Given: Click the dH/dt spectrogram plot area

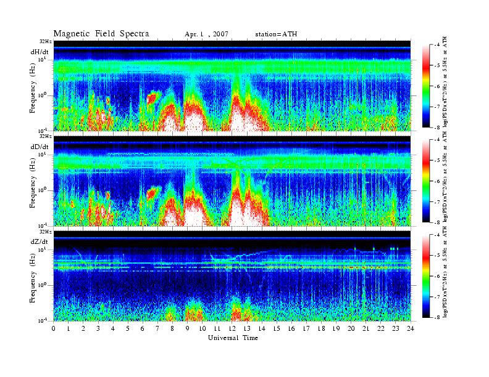Looking at the screenshot, I should [232, 86].
